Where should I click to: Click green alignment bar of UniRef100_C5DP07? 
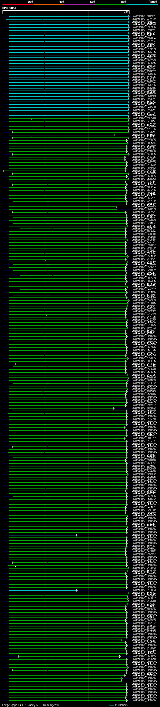pos(73,229)
